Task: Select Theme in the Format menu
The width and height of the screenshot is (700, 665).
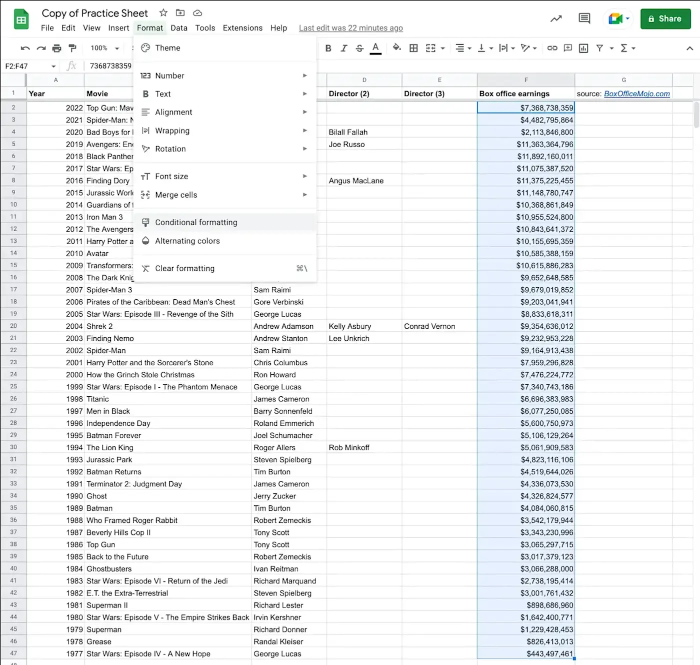Action: tap(225, 48)
